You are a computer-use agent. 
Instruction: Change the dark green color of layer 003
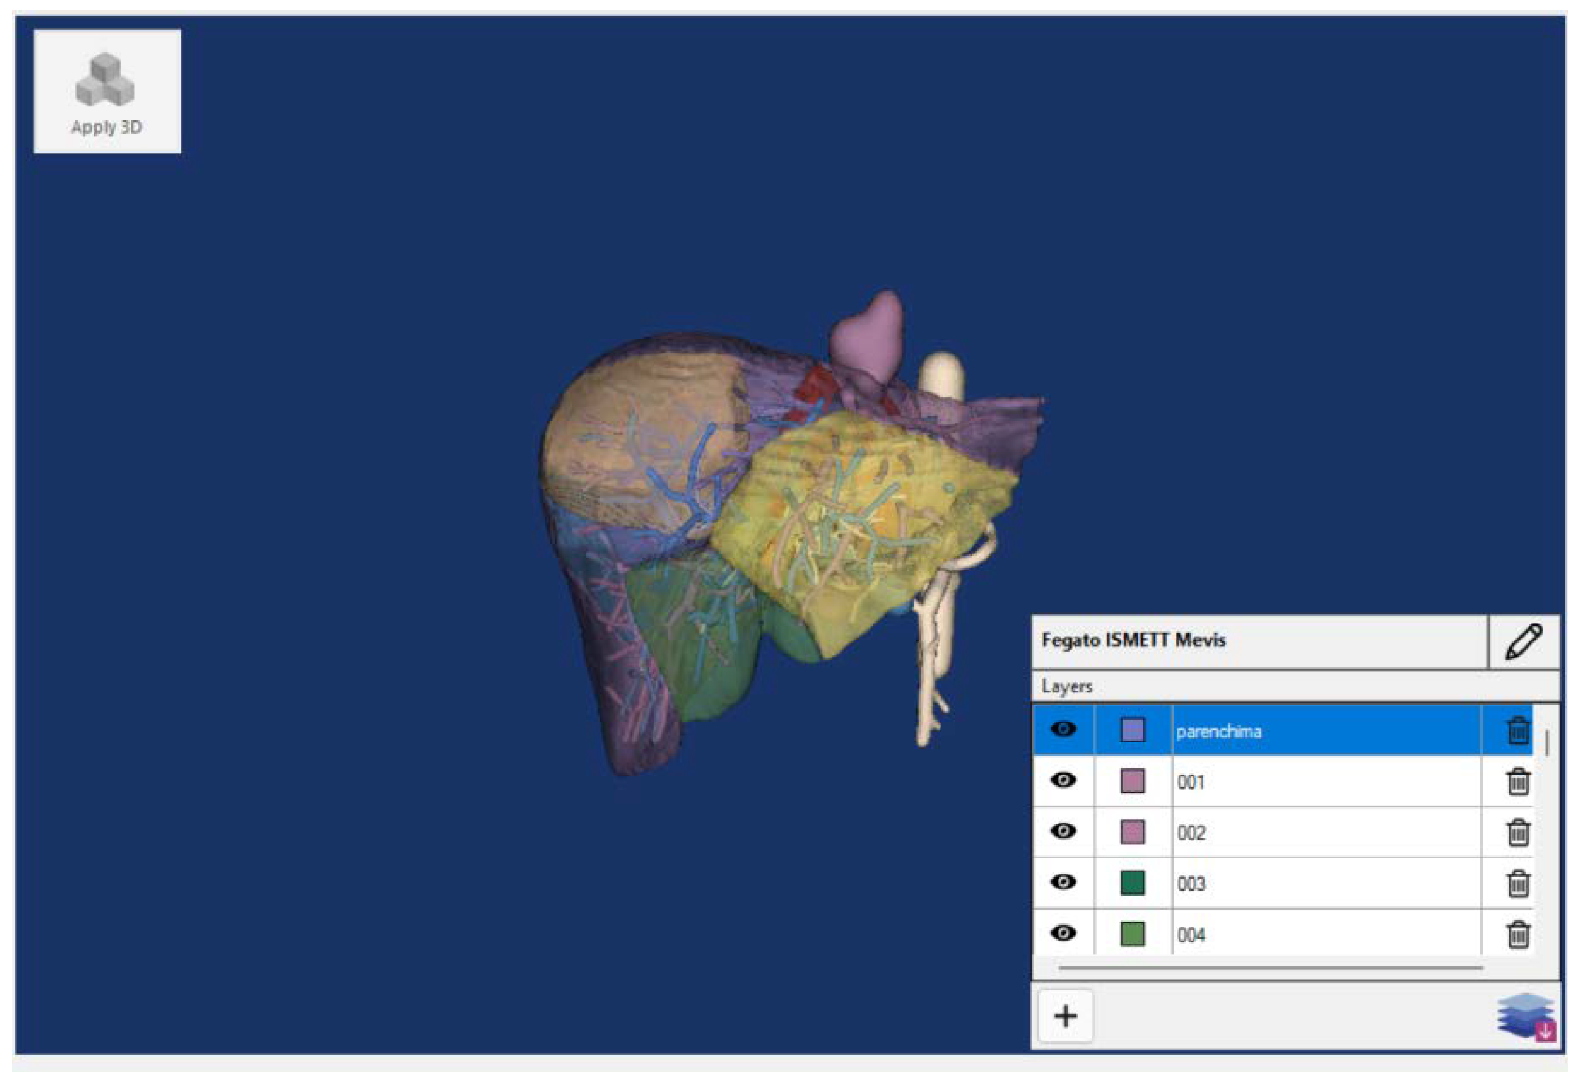[1133, 884]
